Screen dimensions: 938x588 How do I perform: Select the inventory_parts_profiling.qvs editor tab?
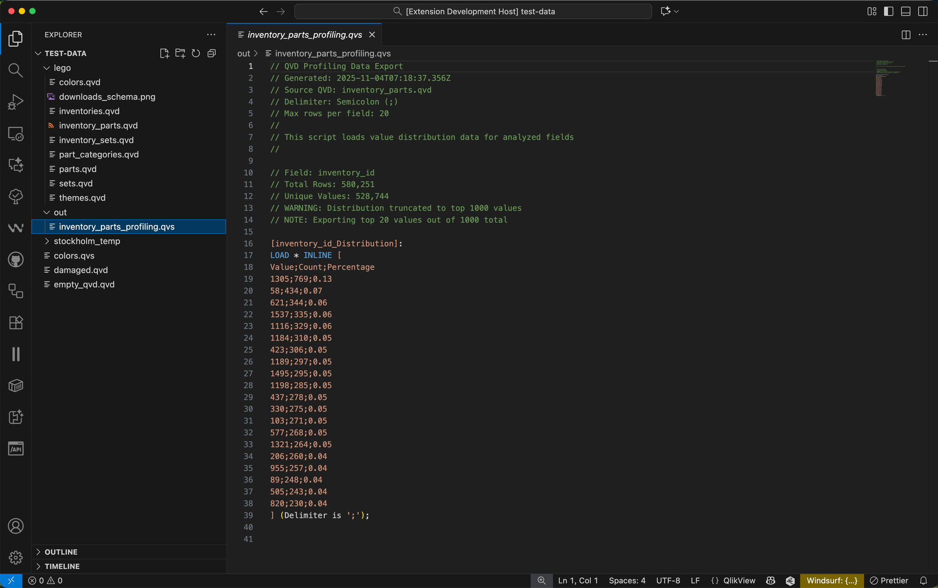[304, 35]
